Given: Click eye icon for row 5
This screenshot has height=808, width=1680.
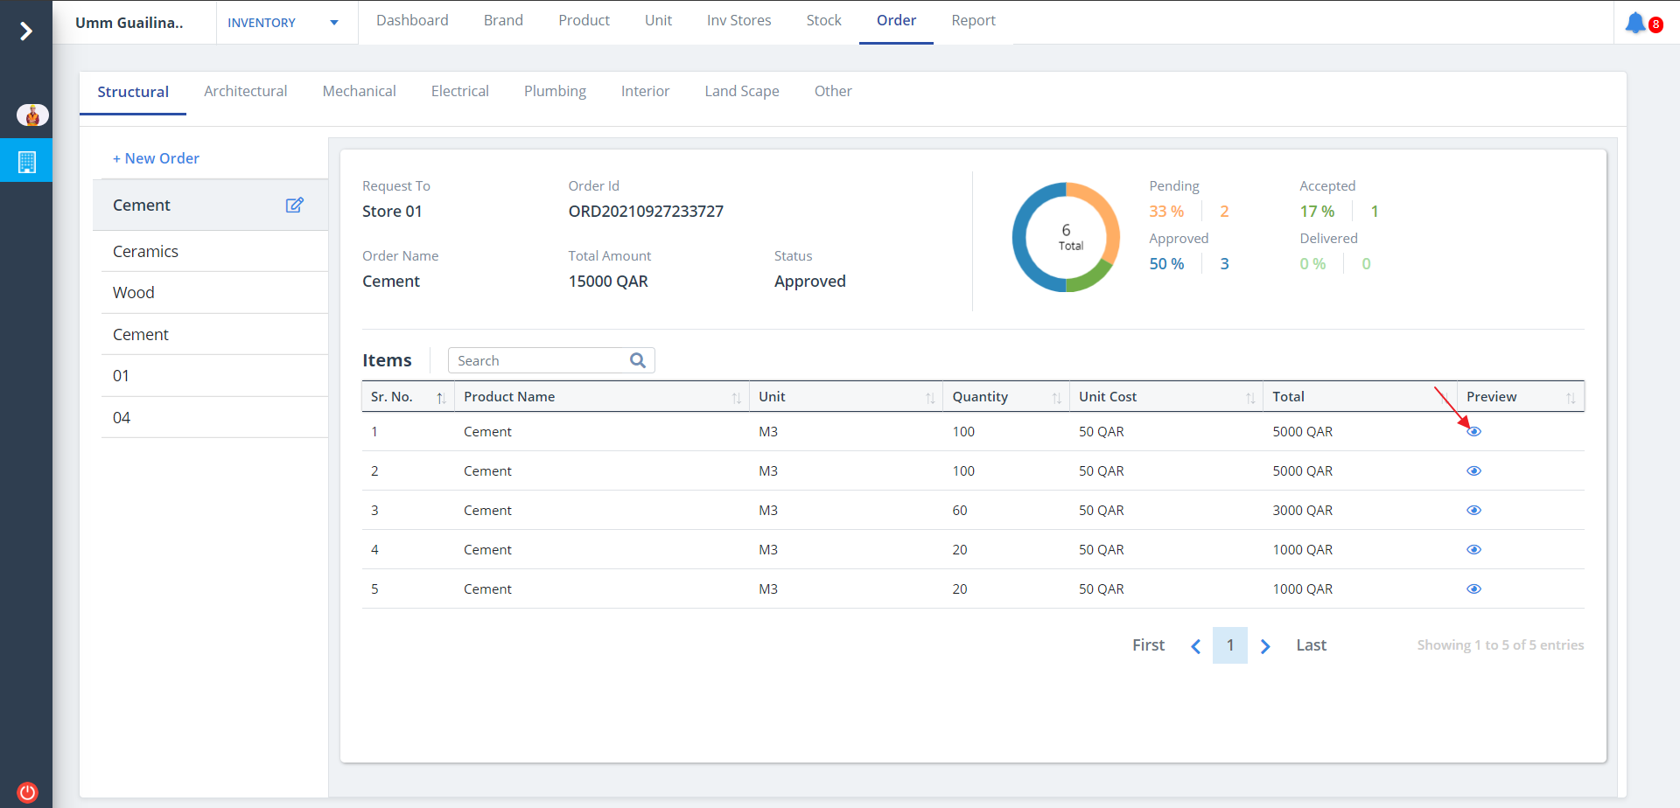Looking at the screenshot, I should (1473, 589).
